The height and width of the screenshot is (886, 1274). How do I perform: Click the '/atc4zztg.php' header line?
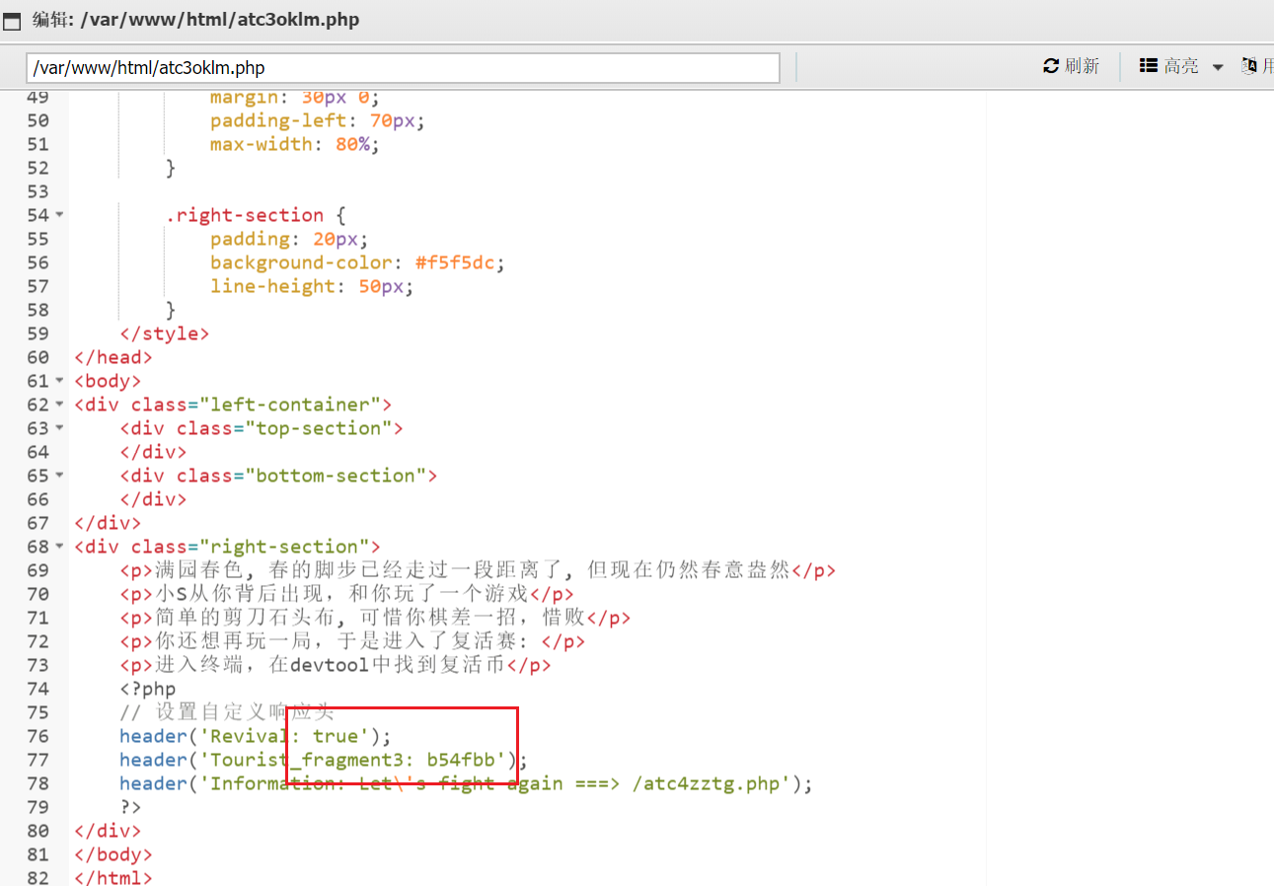466,783
